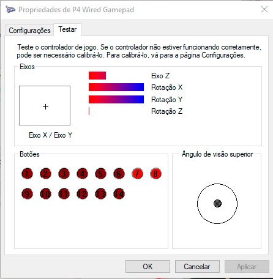The width and height of the screenshot is (273, 279).
Task: Click the point-of-view hat center dot
Action: pyautogui.click(x=217, y=203)
